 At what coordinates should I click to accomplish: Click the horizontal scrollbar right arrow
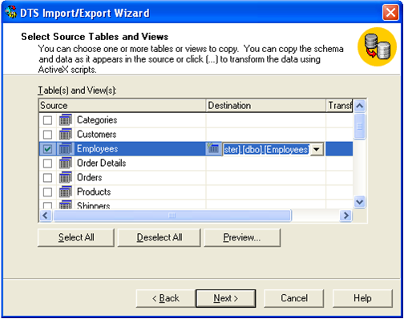[346, 215]
